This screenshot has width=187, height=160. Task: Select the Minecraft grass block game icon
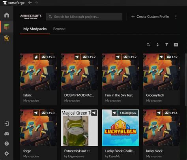[7, 27]
